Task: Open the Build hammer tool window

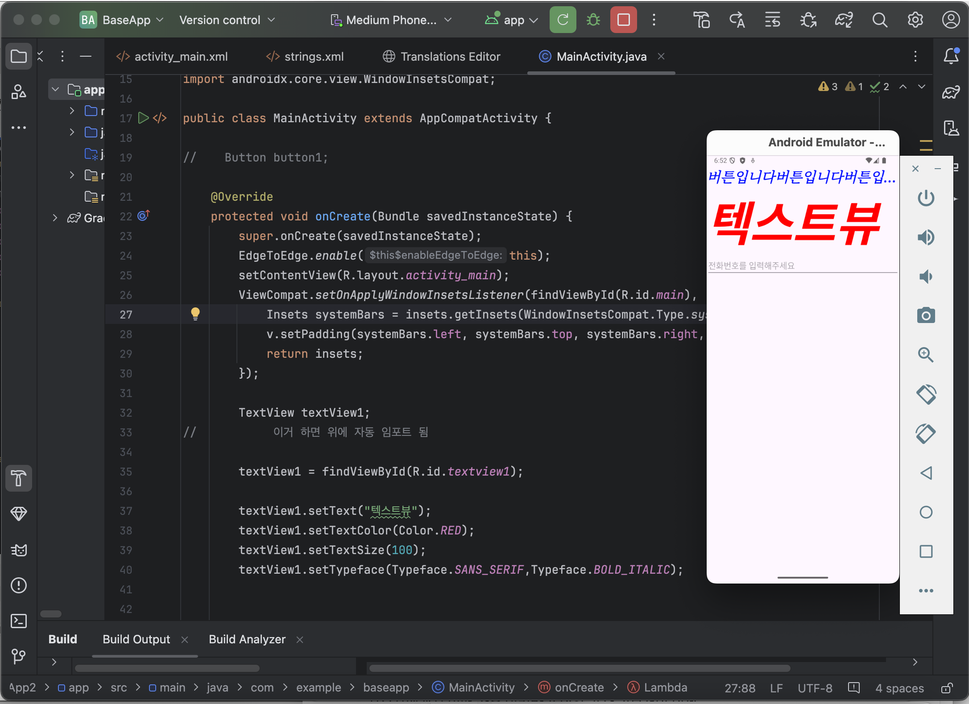Action: coord(19,478)
